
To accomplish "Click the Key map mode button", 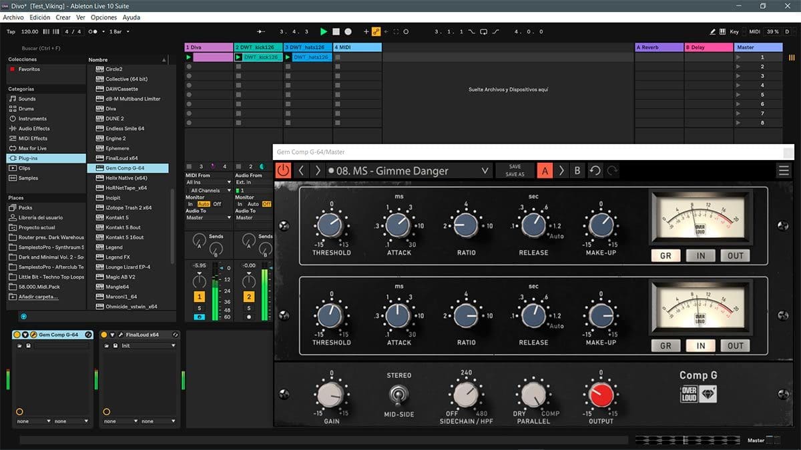I will point(734,31).
